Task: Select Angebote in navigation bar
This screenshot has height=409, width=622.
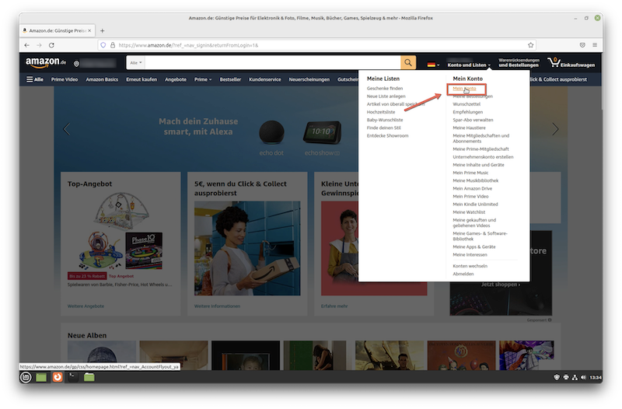Action: tap(176, 79)
